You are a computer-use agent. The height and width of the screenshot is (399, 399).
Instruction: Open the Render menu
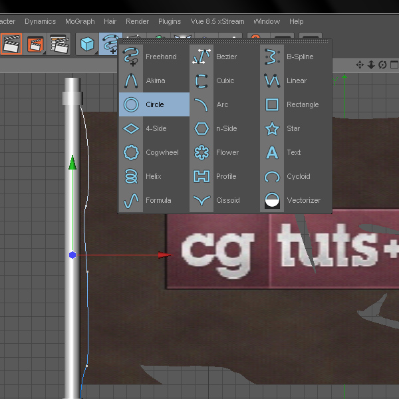[x=137, y=22]
